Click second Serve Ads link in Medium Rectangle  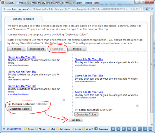[x=22, y=71]
